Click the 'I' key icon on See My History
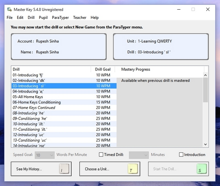The image size is (220, 186). click(64, 169)
